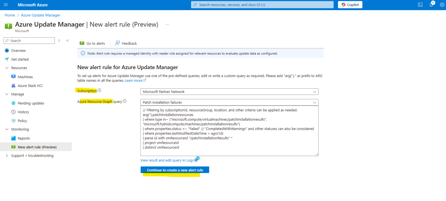Click Continue to create a new alert rule

(x=175, y=170)
